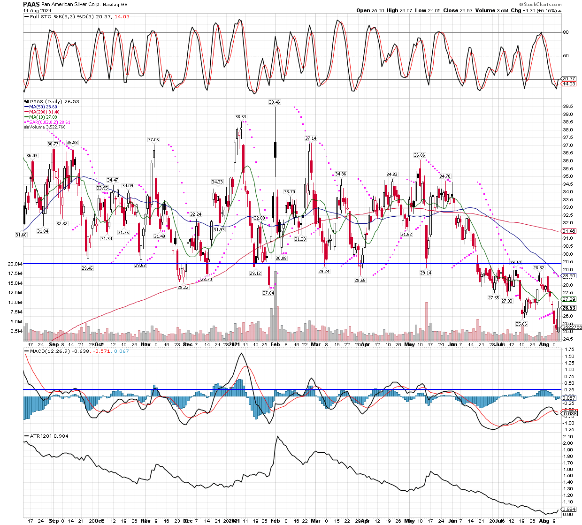Click the 34.83 high price label
Image resolution: width=582 pixels, height=525 pixels.
pyautogui.click(x=392, y=175)
